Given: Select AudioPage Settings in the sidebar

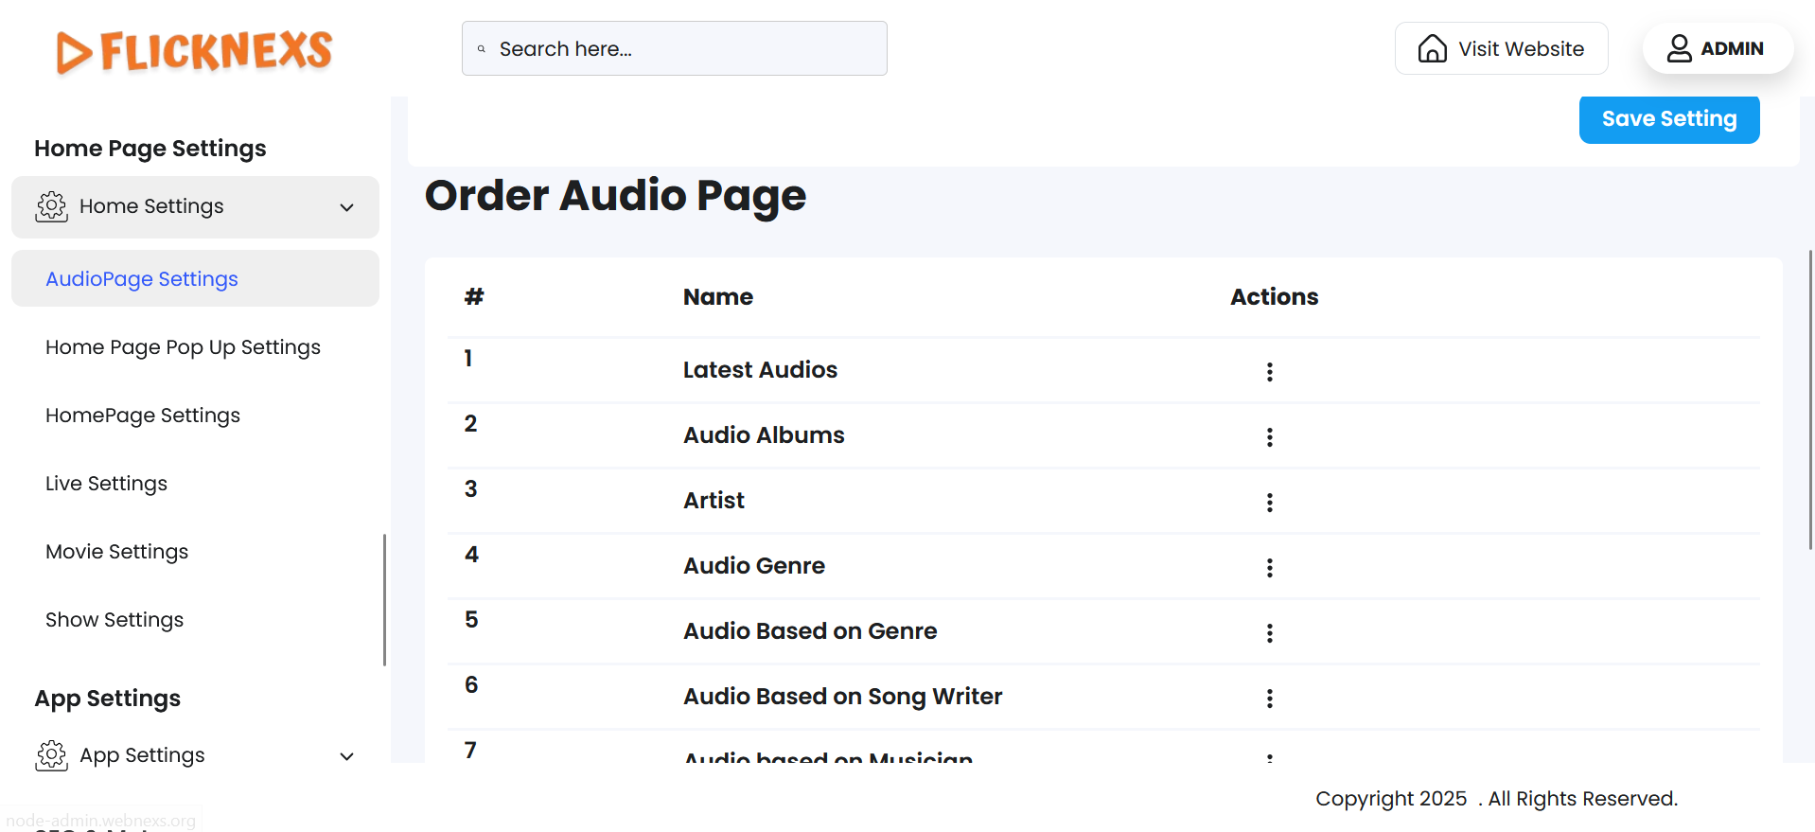Looking at the screenshot, I should pos(142,279).
